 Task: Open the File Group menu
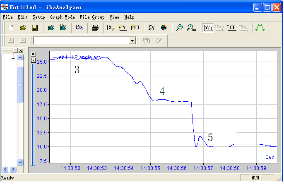tap(92, 17)
